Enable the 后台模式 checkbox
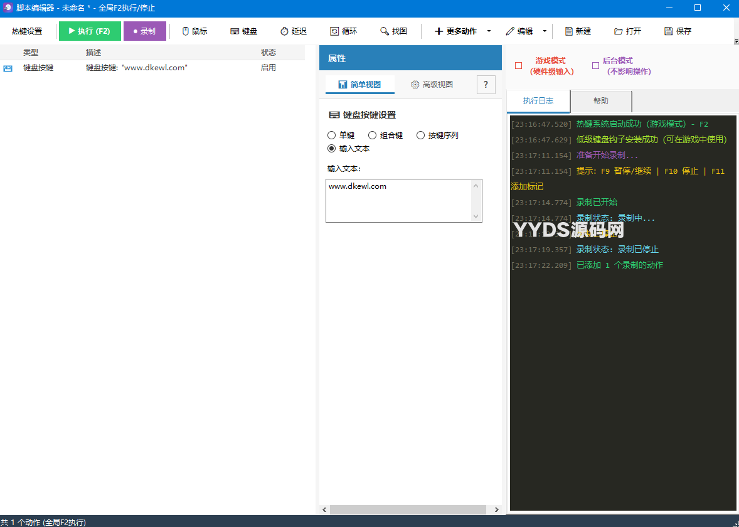 596,66
